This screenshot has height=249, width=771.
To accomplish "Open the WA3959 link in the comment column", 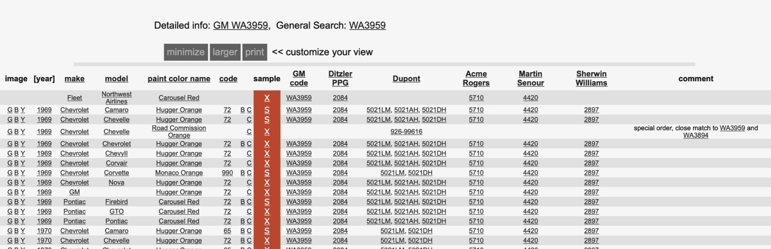I will (732, 128).
